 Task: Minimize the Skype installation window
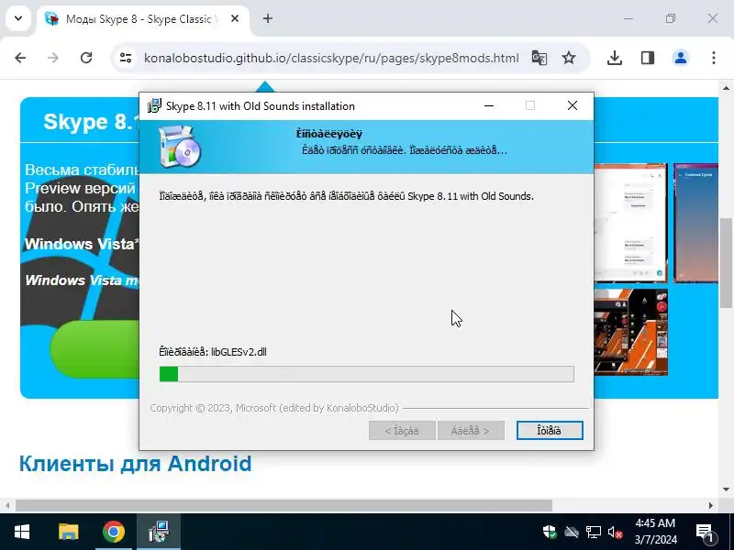tap(489, 105)
